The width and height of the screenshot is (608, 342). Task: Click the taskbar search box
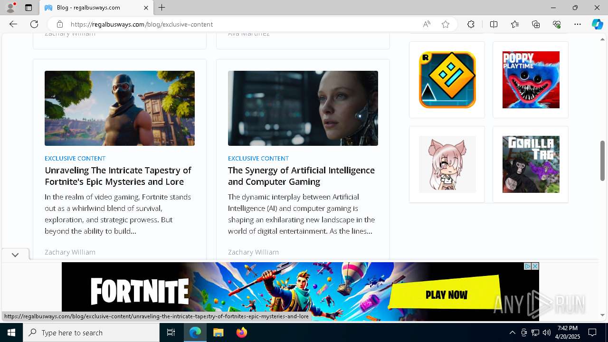[x=91, y=332]
